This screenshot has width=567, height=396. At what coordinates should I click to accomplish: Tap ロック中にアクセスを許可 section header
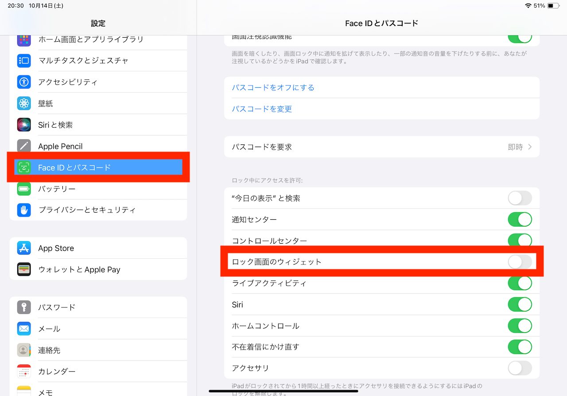[267, 180]
